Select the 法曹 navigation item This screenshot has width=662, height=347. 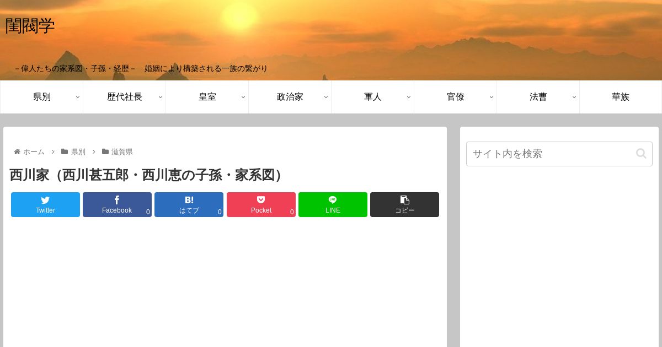pos(538,97)
